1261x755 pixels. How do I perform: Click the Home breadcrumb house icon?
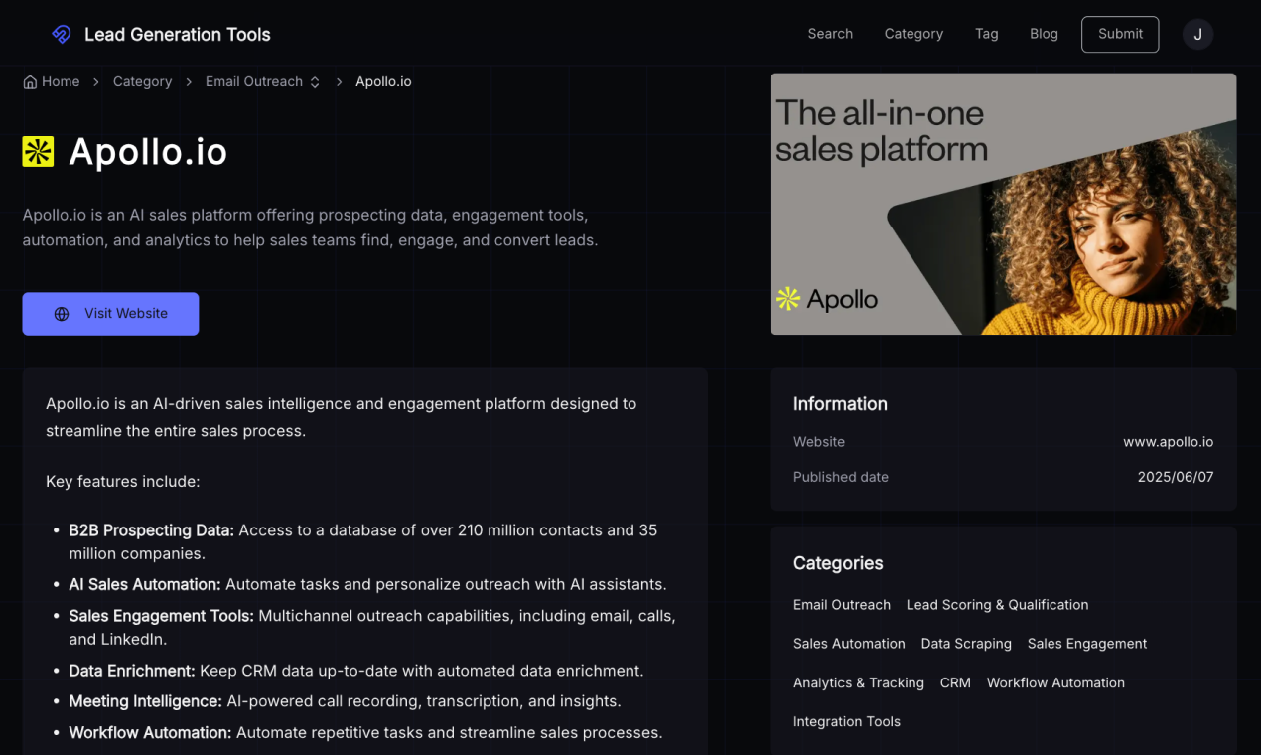[30, 81]
